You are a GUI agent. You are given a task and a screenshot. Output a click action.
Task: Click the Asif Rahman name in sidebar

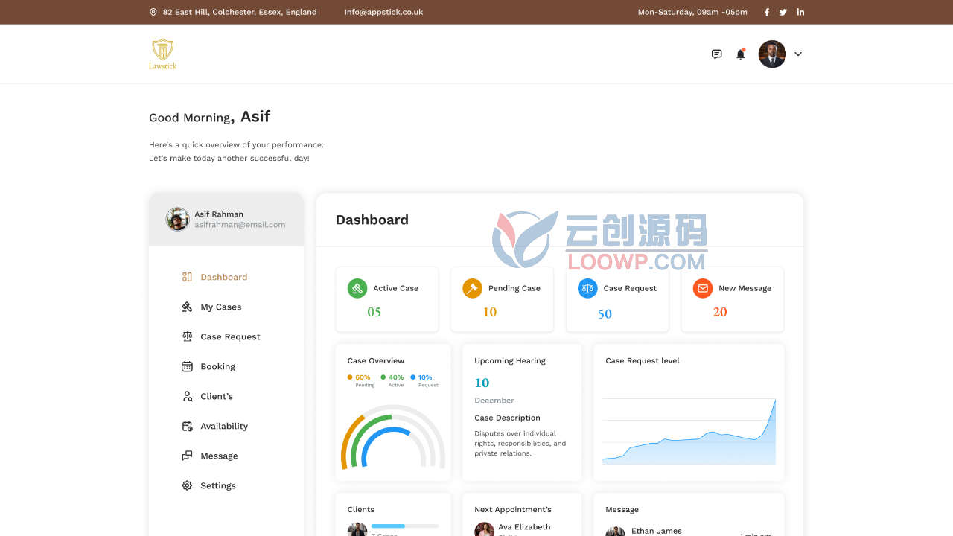pos(219,214)
